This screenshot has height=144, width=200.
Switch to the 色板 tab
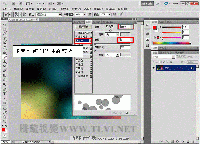coord(162,22)
